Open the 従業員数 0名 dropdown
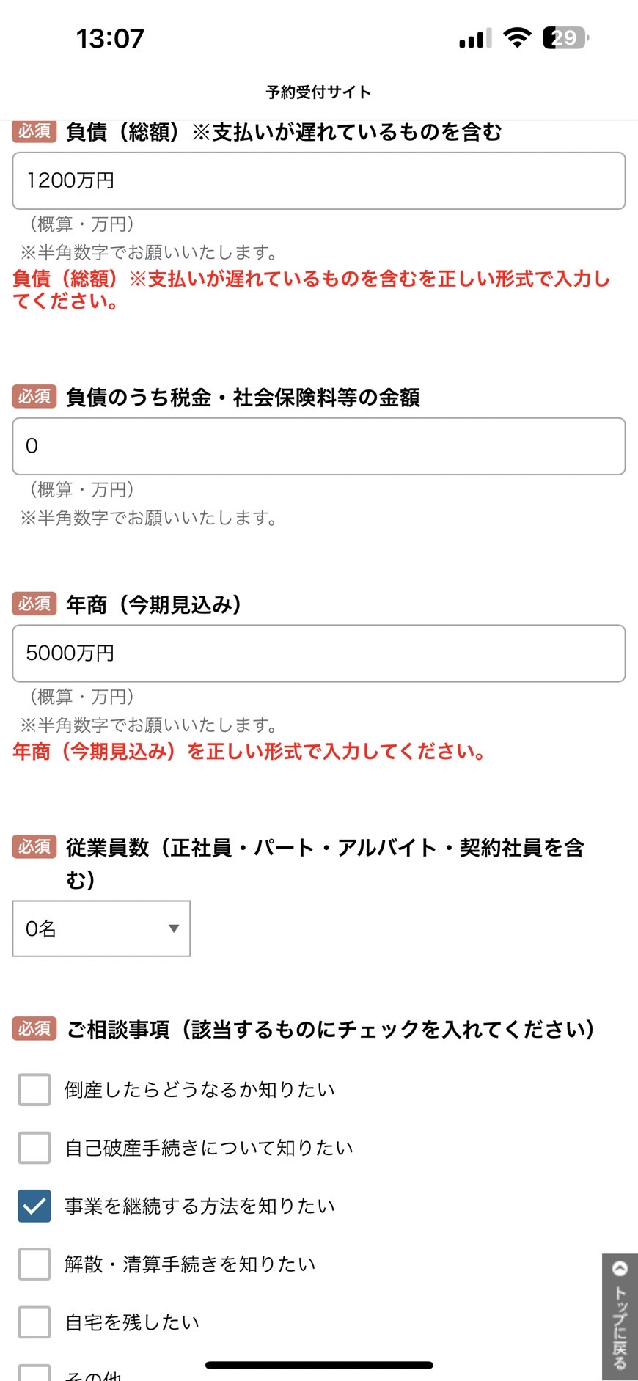The image size is (638, 1381). [x=101, y=928]
